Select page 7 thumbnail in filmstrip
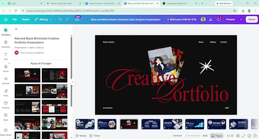Screen dimensions: 259x139 [217, 124]
